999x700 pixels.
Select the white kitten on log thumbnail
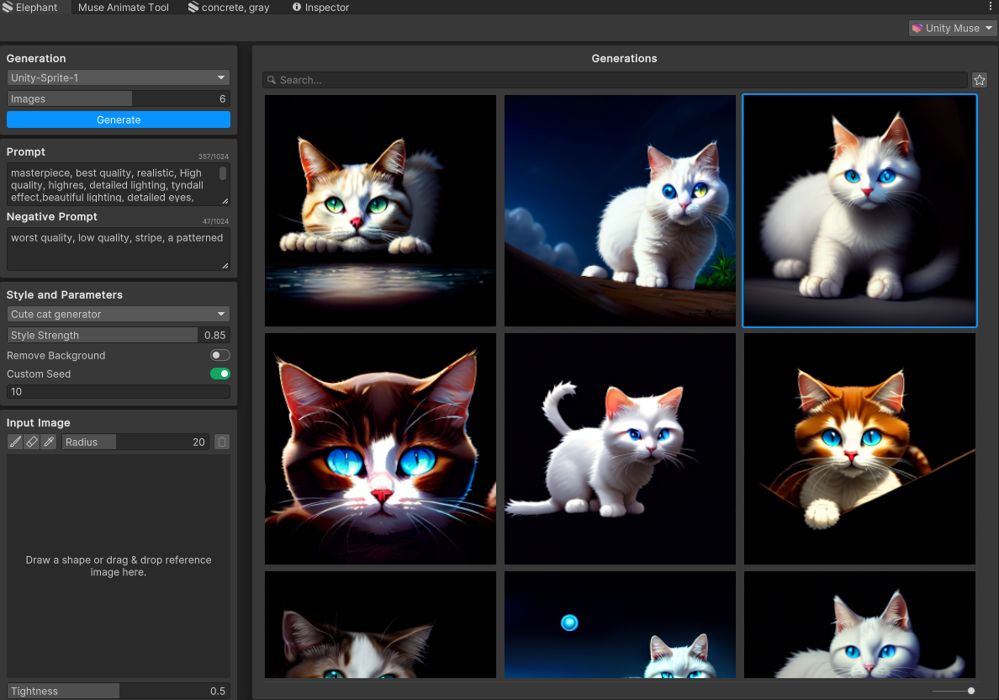coord(620,210)
